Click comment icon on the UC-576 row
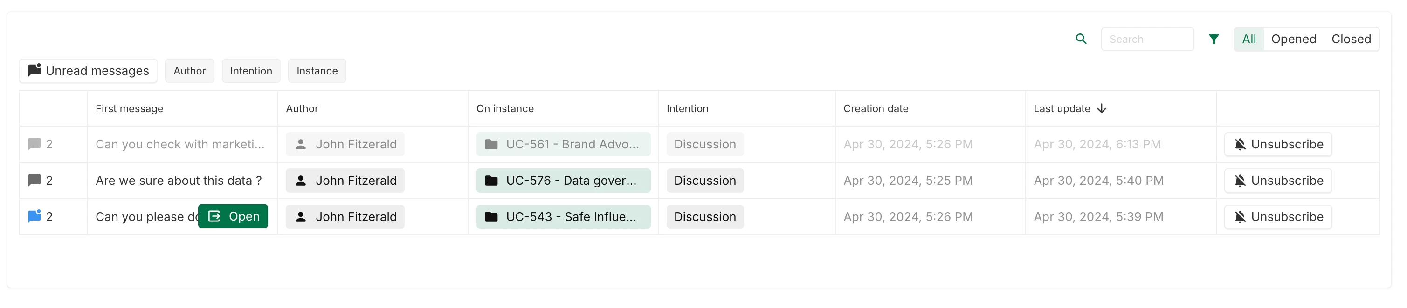The width and height of the screenshot is (1407, 308). (x=34, y=181)
